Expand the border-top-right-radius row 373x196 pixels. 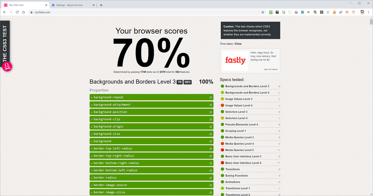[151, 156]
